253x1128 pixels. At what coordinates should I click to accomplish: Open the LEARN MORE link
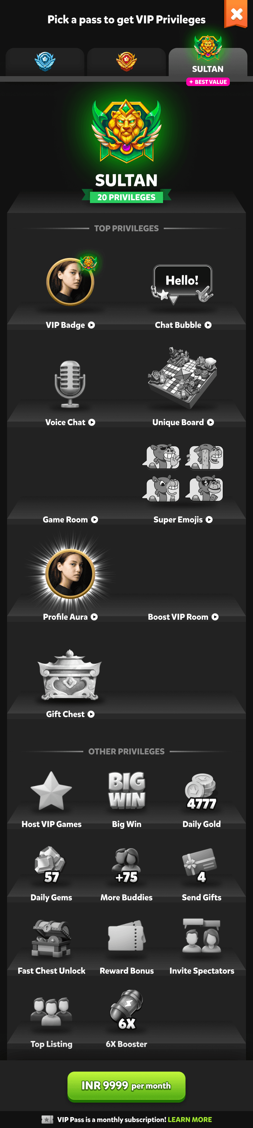[x=190, y=1120]
